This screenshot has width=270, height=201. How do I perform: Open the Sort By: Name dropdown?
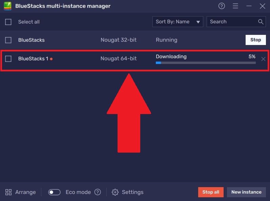click(x=178, y=22)
